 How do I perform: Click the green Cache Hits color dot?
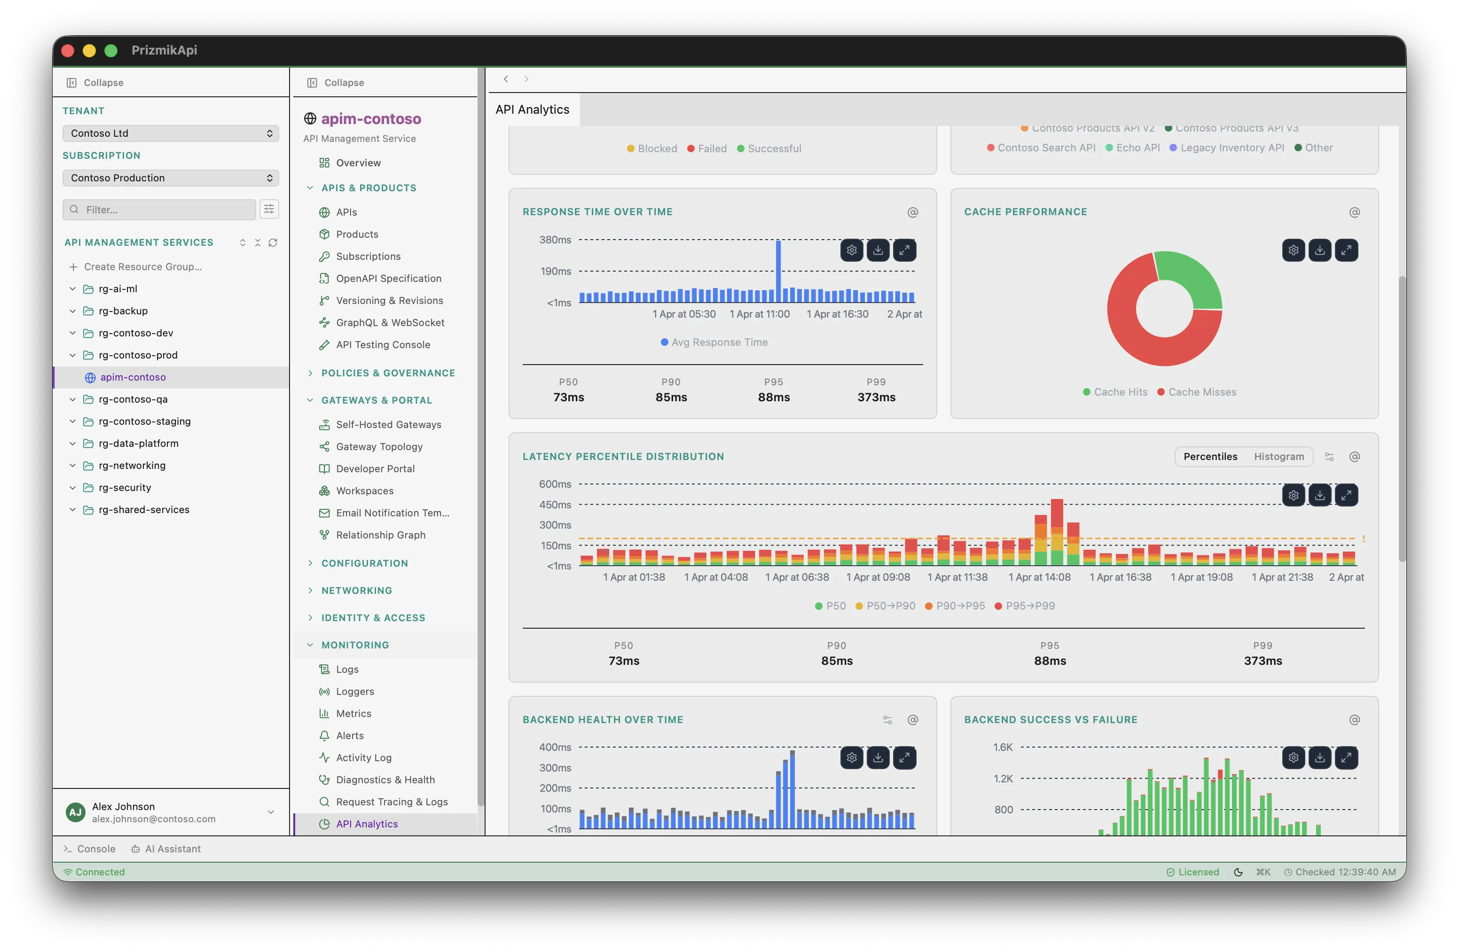(1086, 391)
